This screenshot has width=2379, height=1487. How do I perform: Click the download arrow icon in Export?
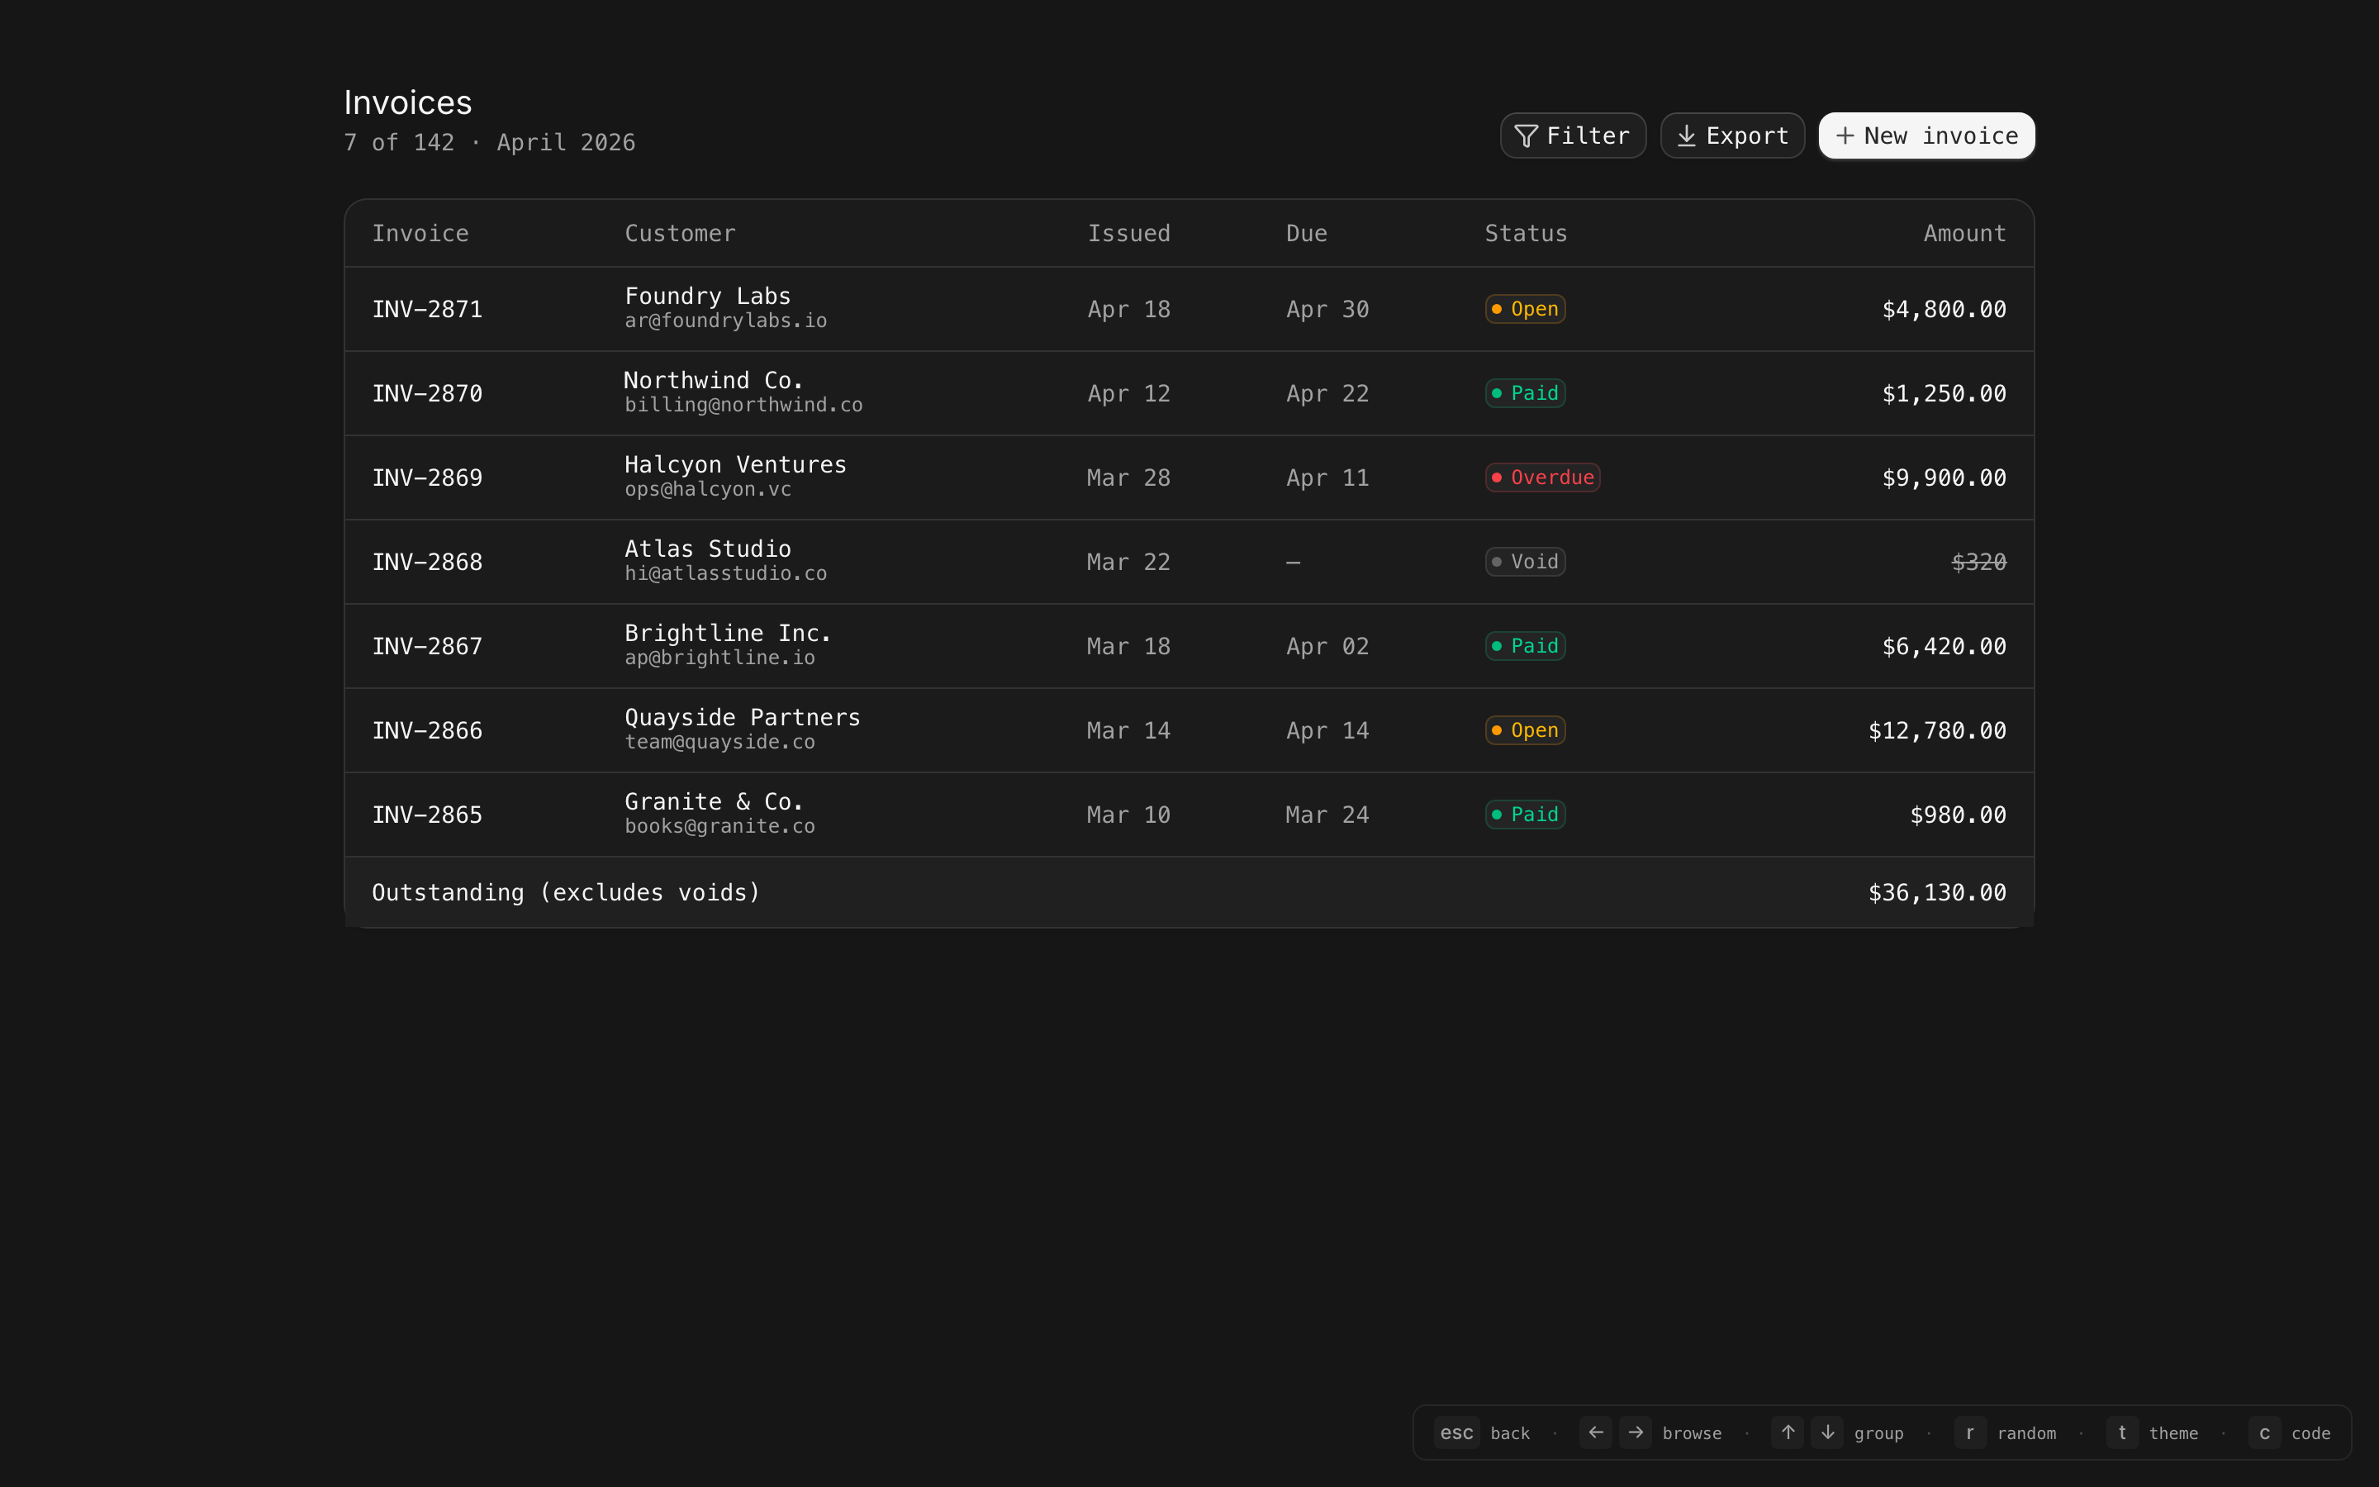(x=1686, y=135)
